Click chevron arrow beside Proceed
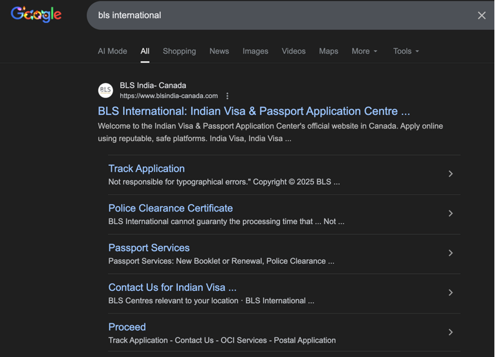 [x=450, y=333]
